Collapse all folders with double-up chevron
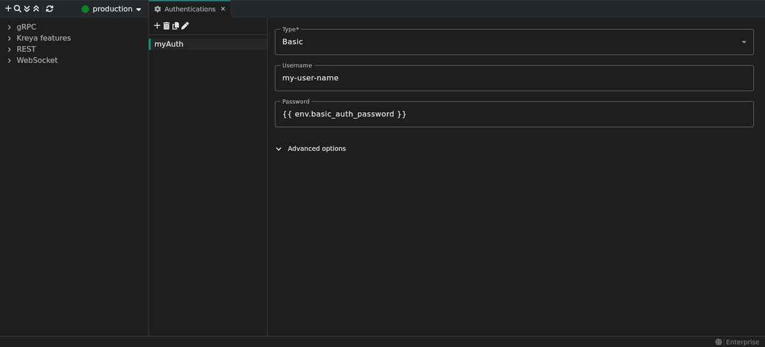This screenshot has height=347, width=765. tap(36, 9)
